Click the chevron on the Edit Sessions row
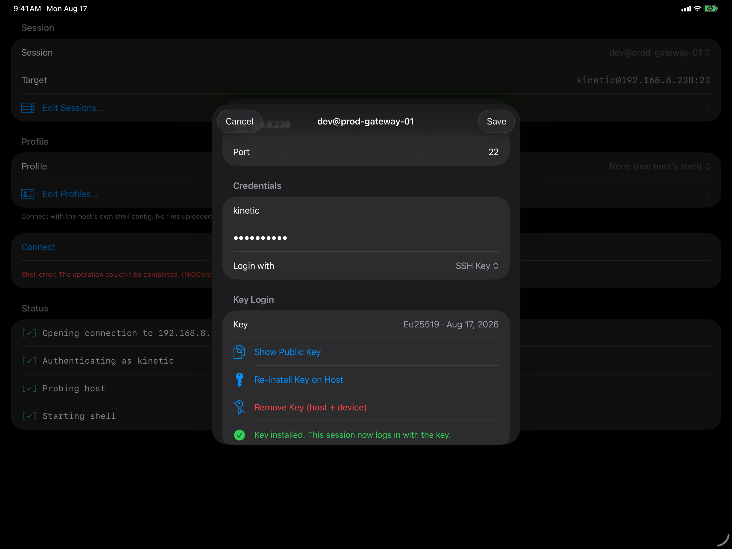The width and height of the screenshot is (732, 549). pos(708,108)
